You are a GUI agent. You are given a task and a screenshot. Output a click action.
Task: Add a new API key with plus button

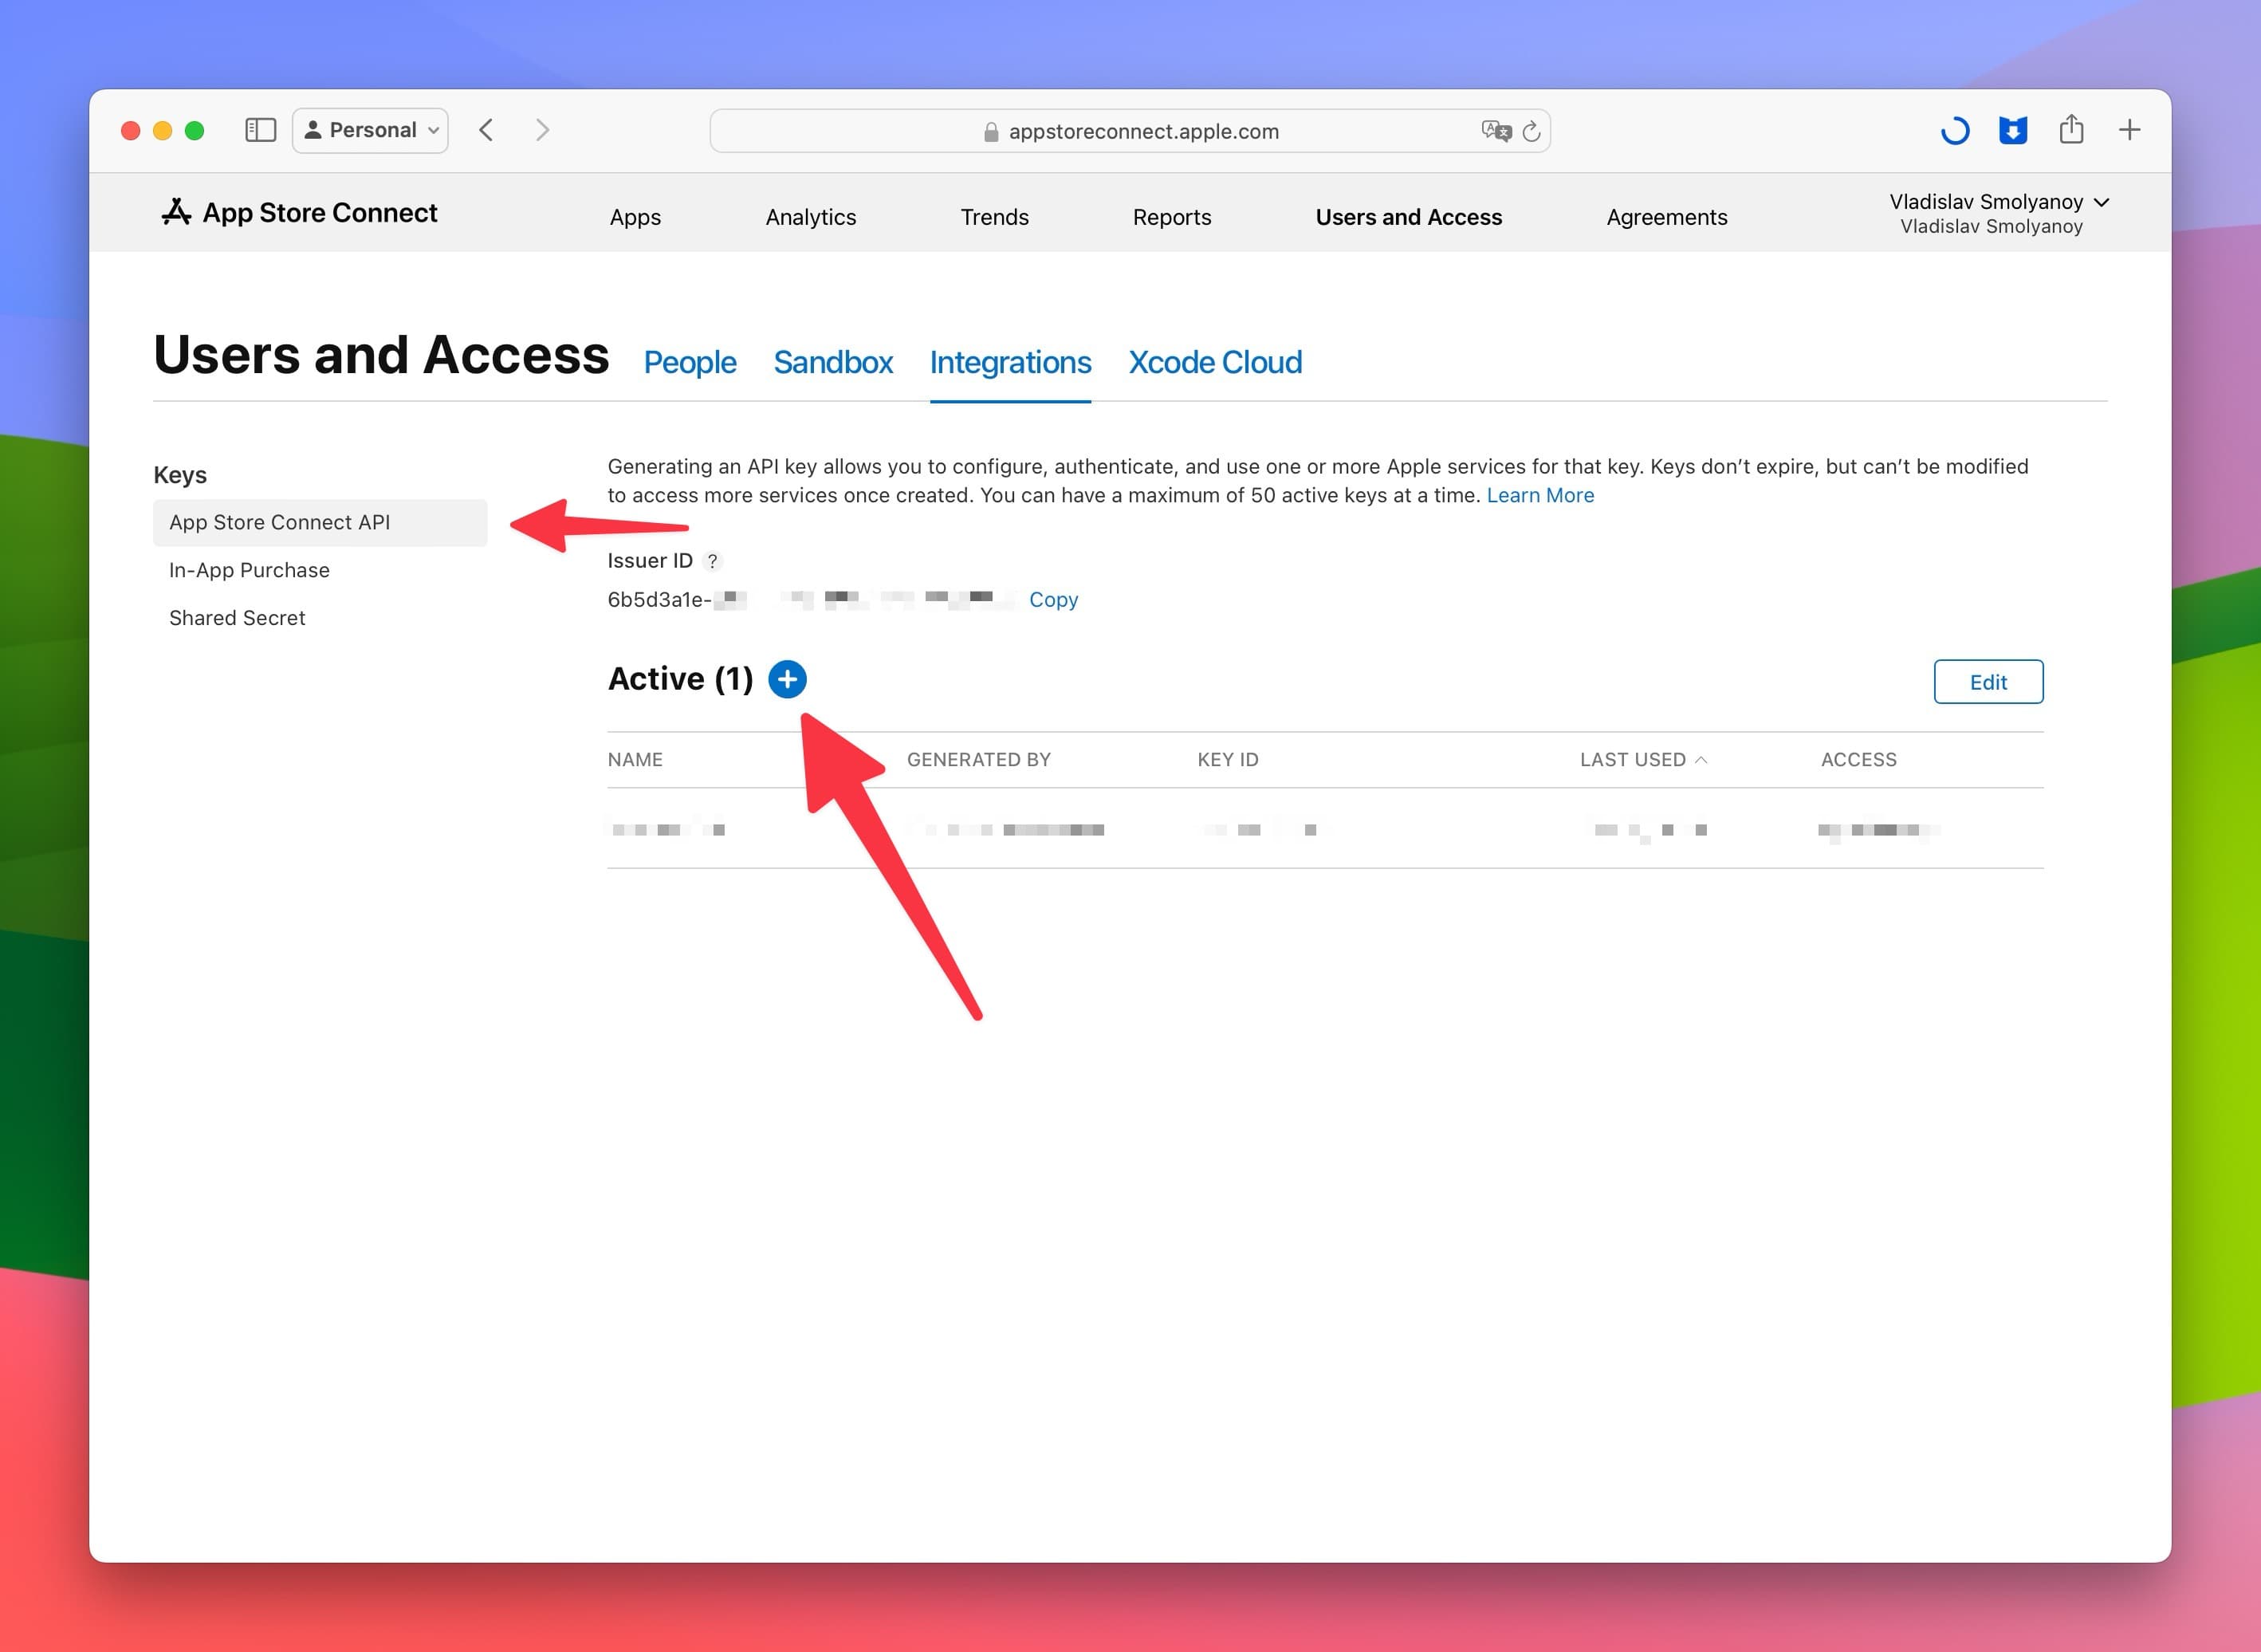click(x=787, y=680)
